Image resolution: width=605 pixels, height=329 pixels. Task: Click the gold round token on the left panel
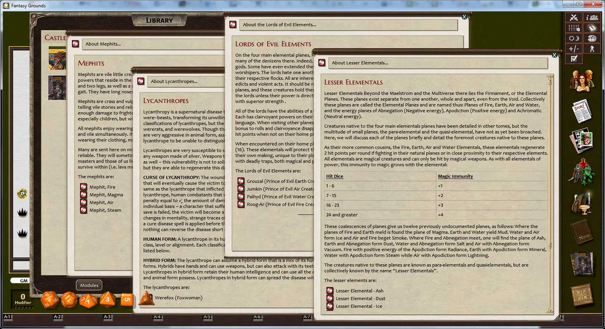click(x=22, y=193)
